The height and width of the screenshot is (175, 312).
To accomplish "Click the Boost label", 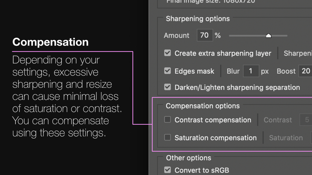I will [286, 71].
